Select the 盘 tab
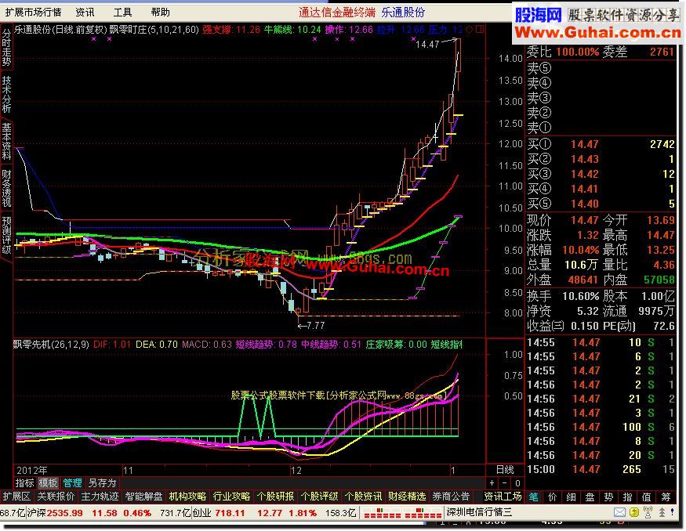The image size is (686, 531). (590, 497)
